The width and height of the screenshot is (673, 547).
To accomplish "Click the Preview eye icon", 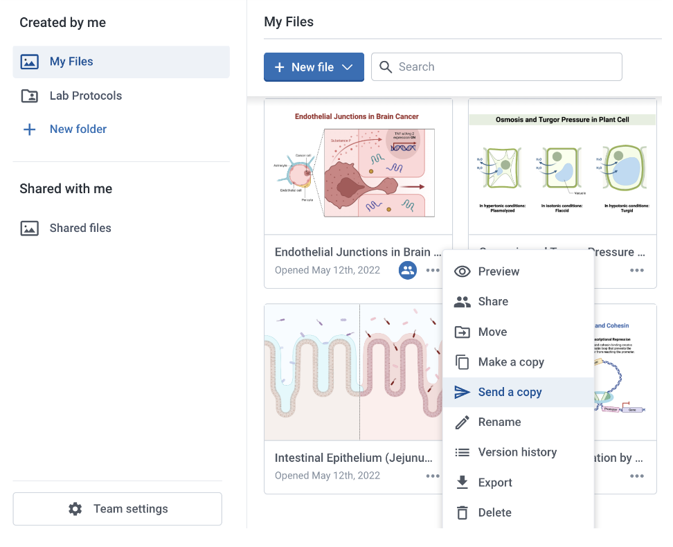I will (463, 271).
